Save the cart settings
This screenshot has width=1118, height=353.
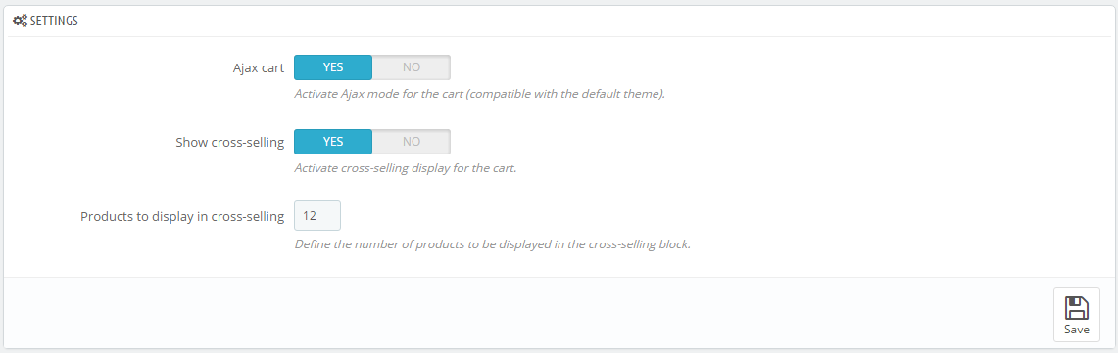(1076, 315)
